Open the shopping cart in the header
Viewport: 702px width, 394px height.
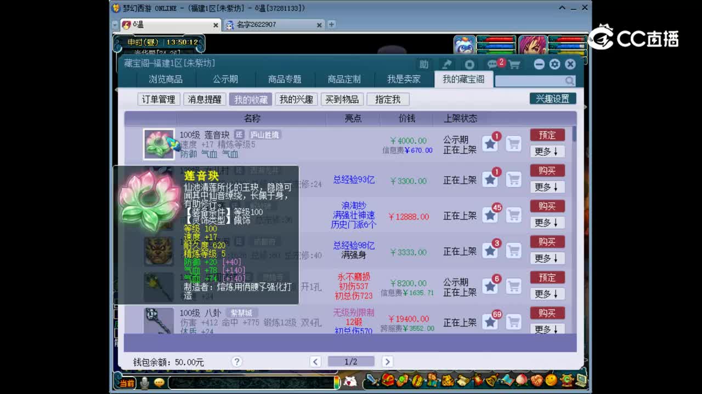514,64
